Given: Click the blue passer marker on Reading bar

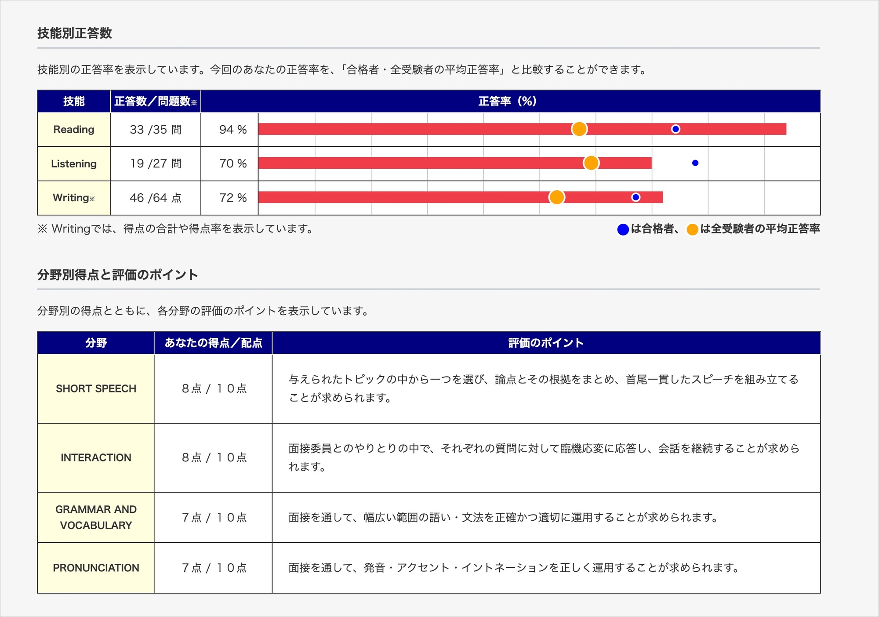Looking at the screenshot, I should (676, 129).
